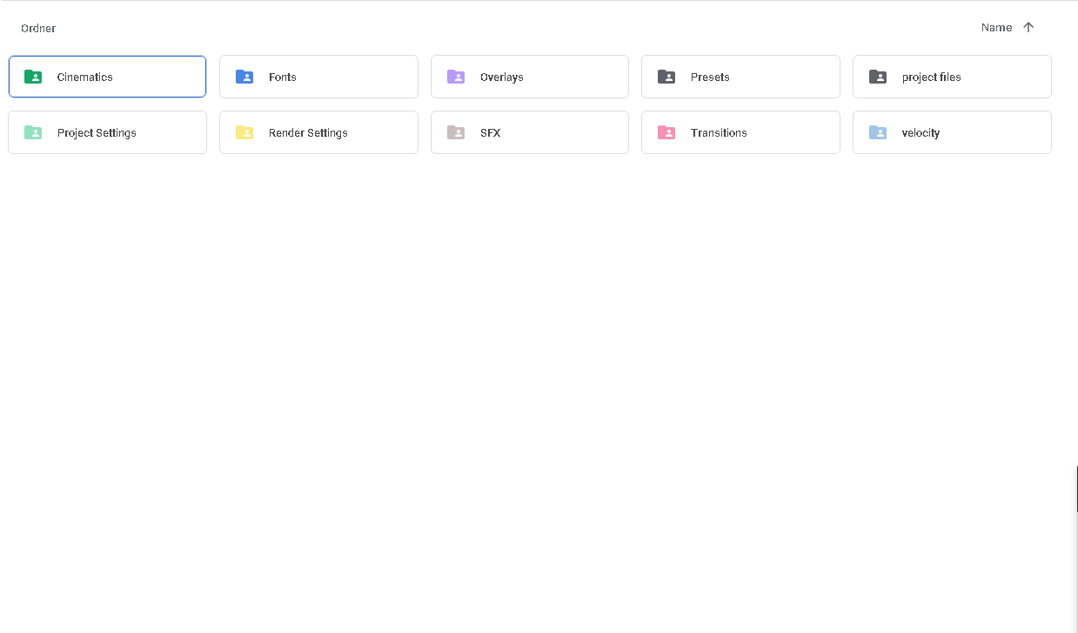Click the project files folder icon
1078x633 pixels.
[878, 77]
